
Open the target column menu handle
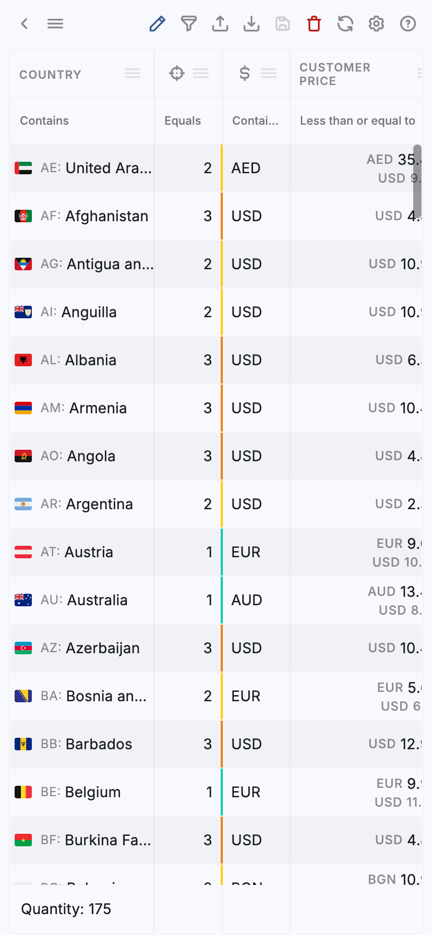201,74
